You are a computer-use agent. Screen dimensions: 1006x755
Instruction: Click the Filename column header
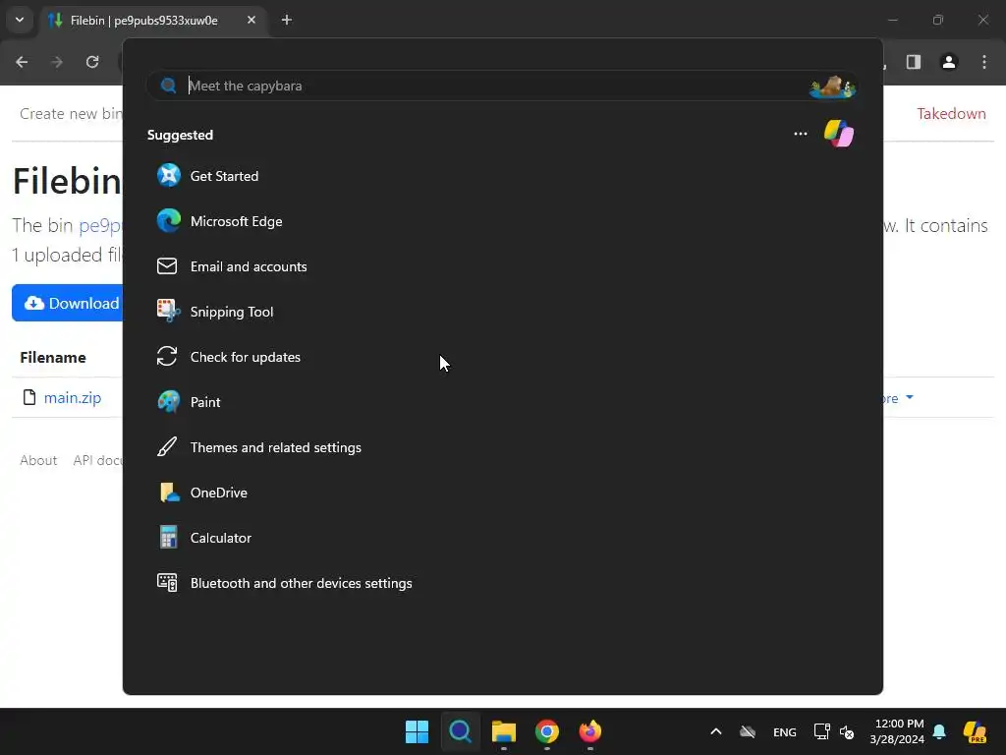[53, 358]
